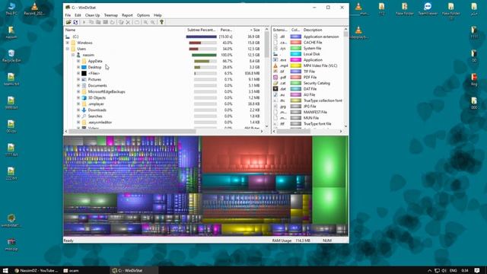Image resolution: width=487 pixels, height=274 pixels.
Task: Select the Security Catalog extension row
Action: 307,83
